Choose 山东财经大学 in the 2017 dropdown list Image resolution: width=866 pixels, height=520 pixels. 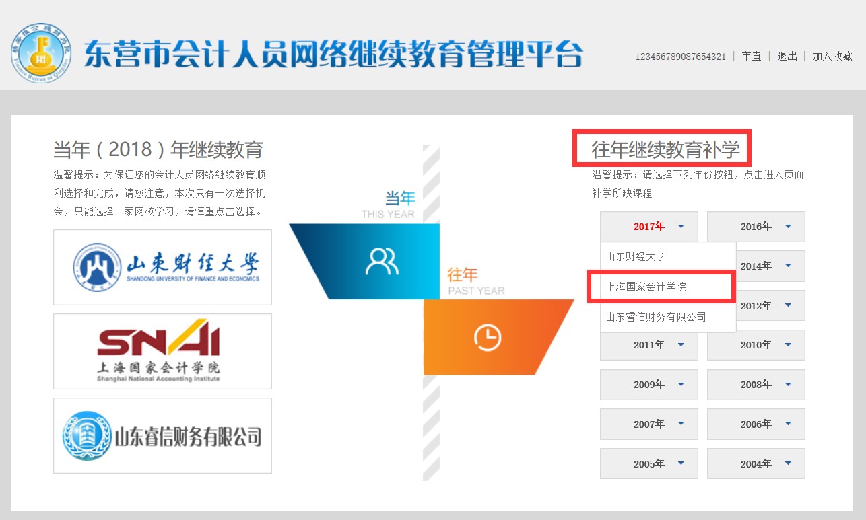[668, 256]
